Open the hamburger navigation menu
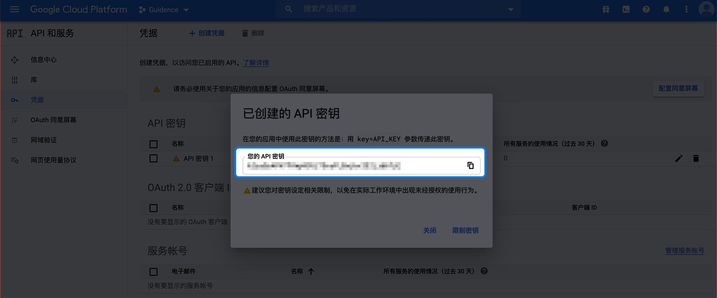 click(14, 9)
